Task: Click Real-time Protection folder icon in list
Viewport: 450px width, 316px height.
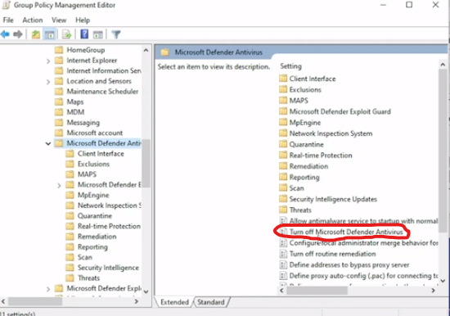Action: [283, 155]
